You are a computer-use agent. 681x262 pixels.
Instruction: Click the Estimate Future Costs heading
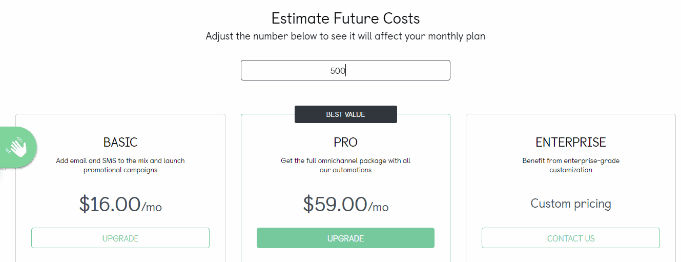click(x=345, y=19)
